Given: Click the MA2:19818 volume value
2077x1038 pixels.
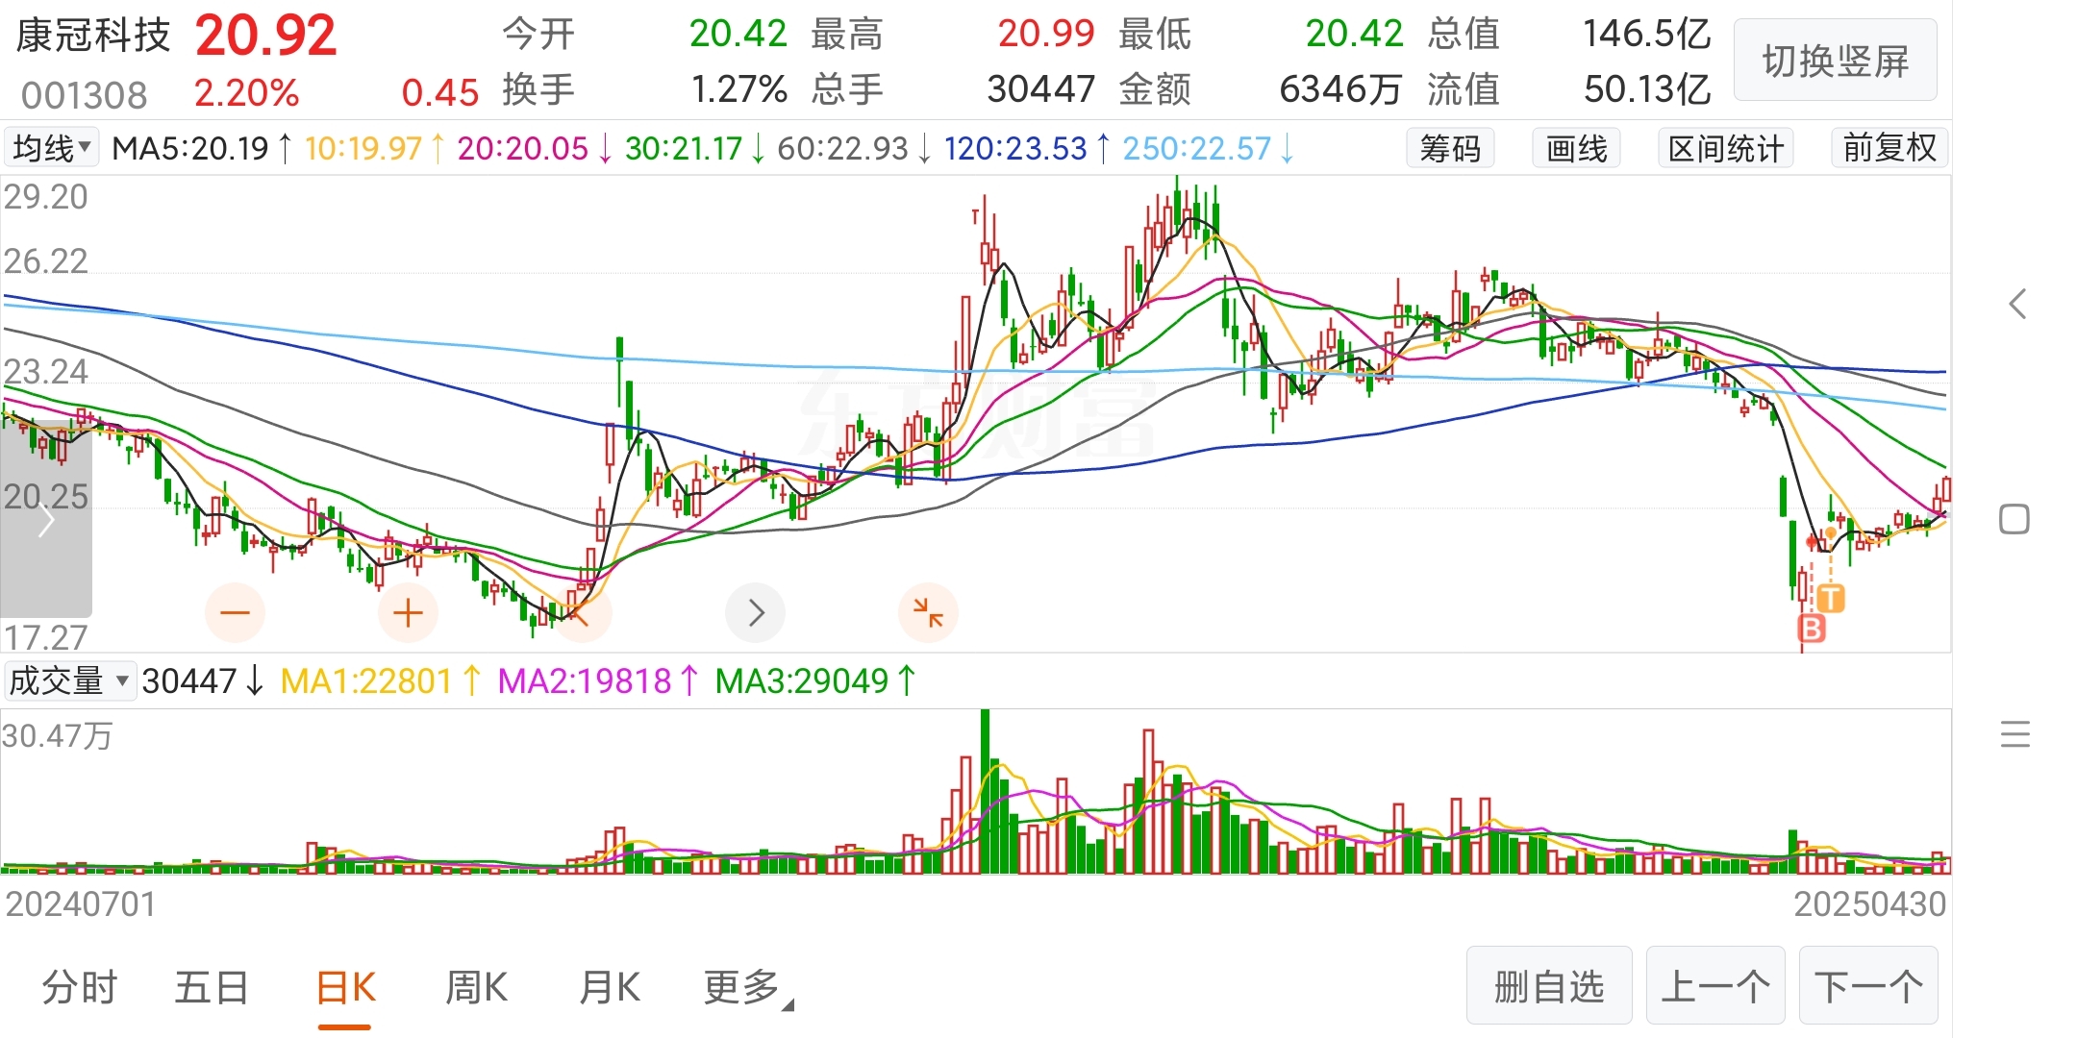Looking at the screenshot, I should [585, 681].
